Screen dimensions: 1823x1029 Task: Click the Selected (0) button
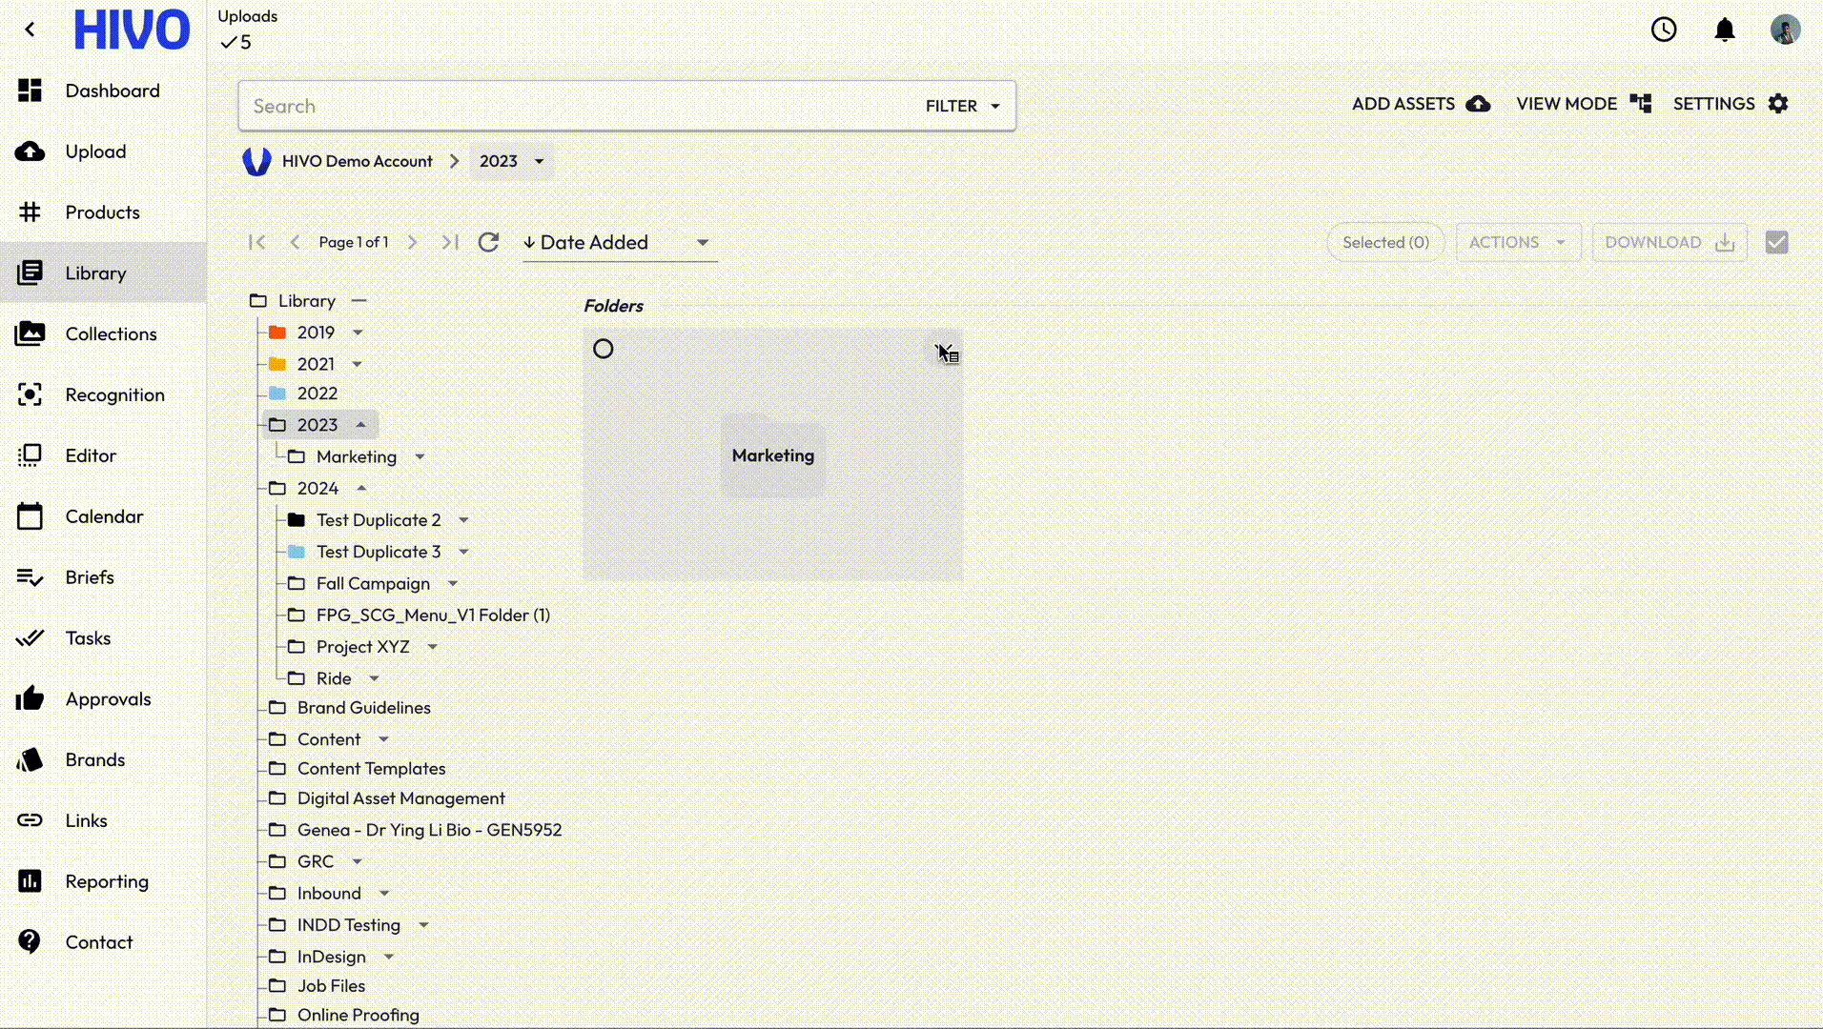pos(1384,242)
